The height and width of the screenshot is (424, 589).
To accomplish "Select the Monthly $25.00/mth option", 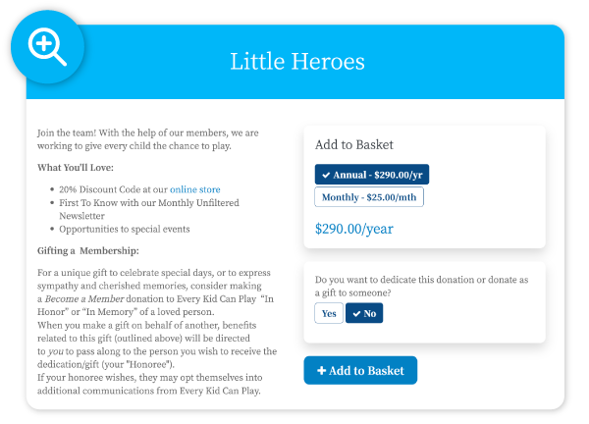I will 369,197.
